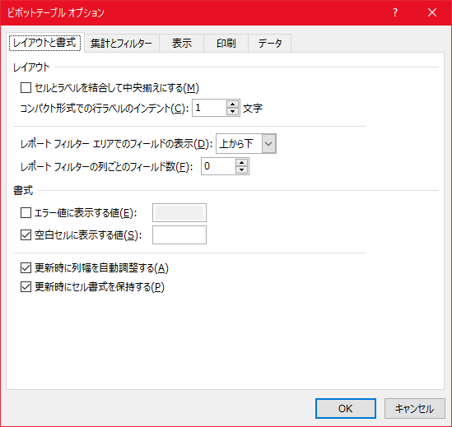The image size is (452, 427).
Task: Open the 表示 tab
Action: pyautogui.click(x=182, y=44)
